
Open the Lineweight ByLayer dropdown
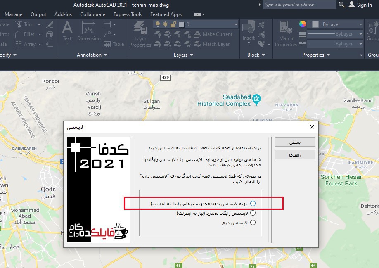tap(361, 34)
